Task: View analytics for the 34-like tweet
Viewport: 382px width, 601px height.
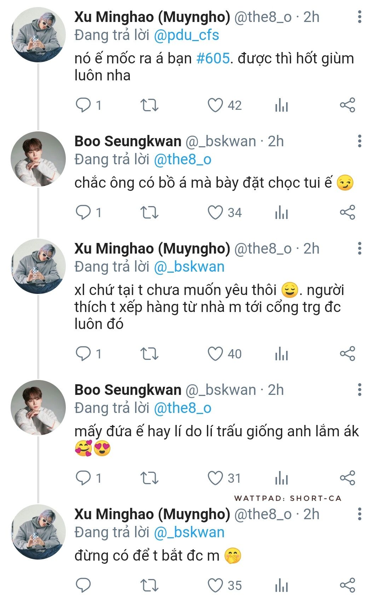Action: [x=282, y=212]
